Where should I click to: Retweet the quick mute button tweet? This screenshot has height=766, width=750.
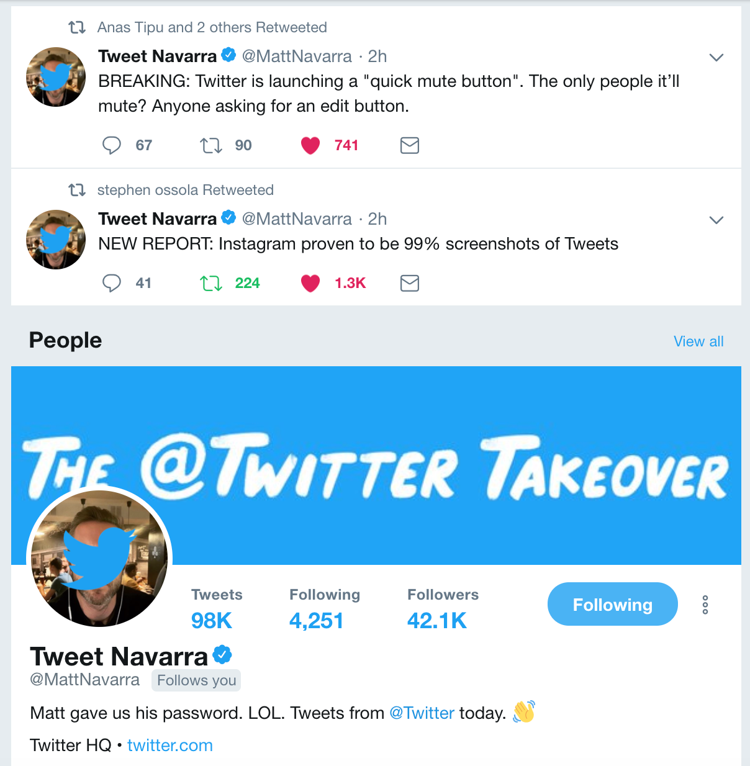[211, 145]
